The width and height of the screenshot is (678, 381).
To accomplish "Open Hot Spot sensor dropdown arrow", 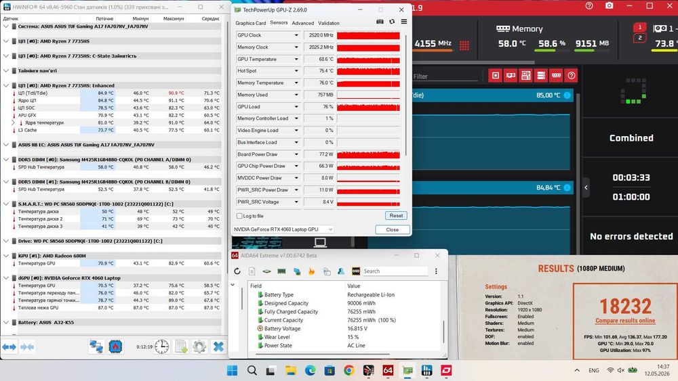I will tap(296, 71).
